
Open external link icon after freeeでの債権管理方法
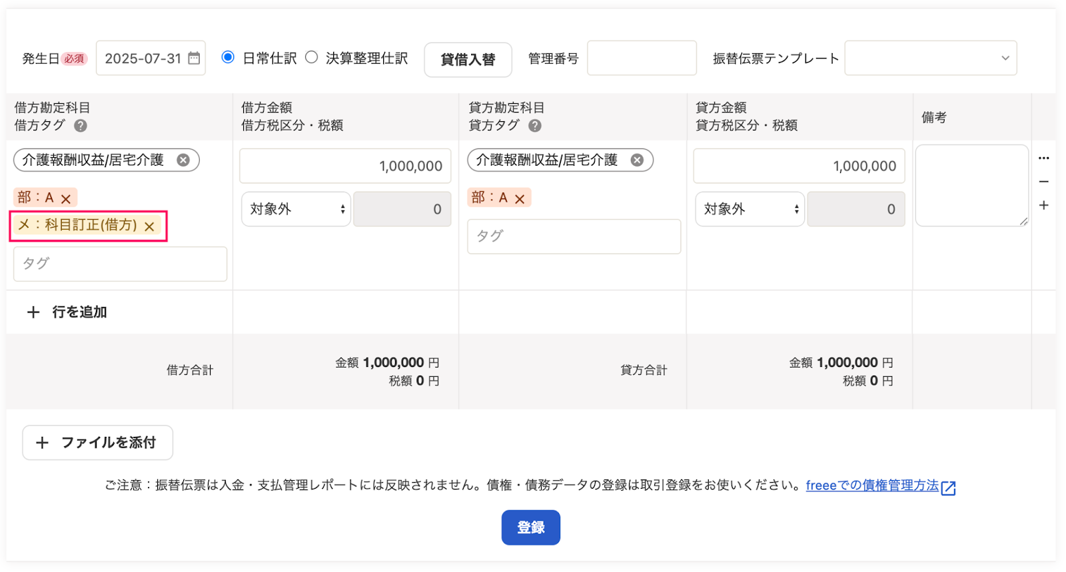click(948, 487)
